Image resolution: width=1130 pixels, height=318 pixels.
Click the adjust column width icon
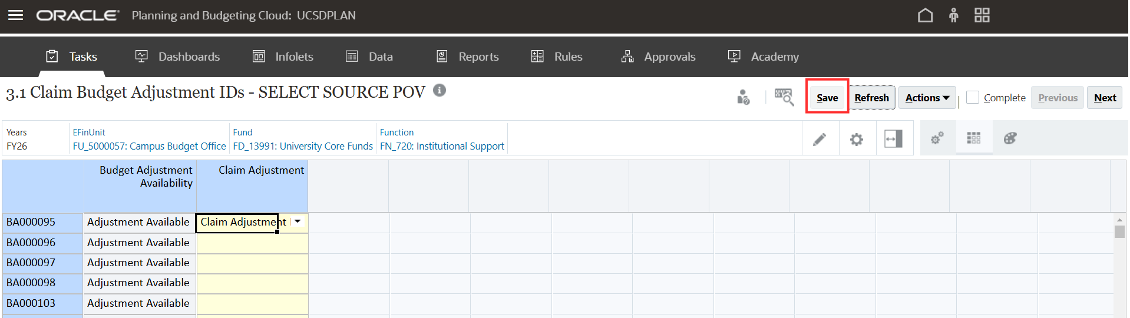pyautogui.click(x=894, y=139)
